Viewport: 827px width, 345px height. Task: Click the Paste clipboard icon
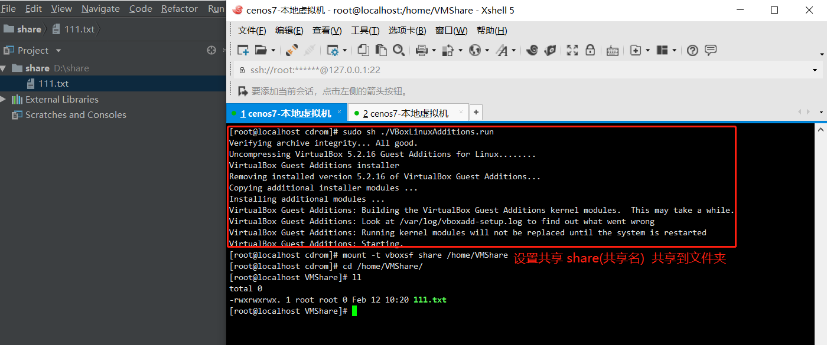point(381,50)
